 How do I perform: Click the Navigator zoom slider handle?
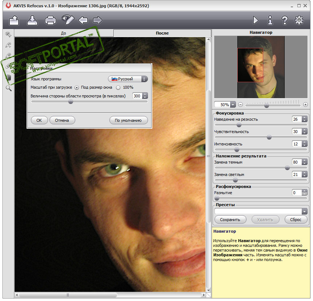coord(266,105)
